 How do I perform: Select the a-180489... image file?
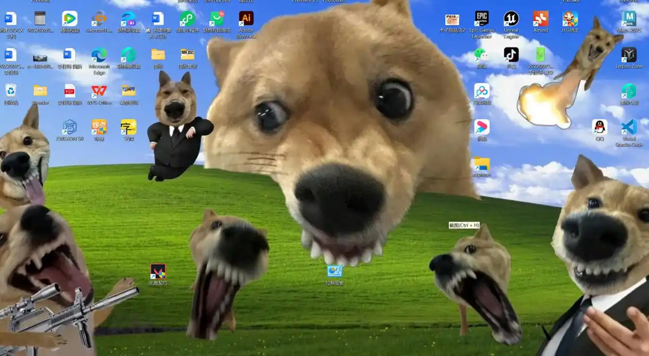pyautogui.click(x=40, y=58)
